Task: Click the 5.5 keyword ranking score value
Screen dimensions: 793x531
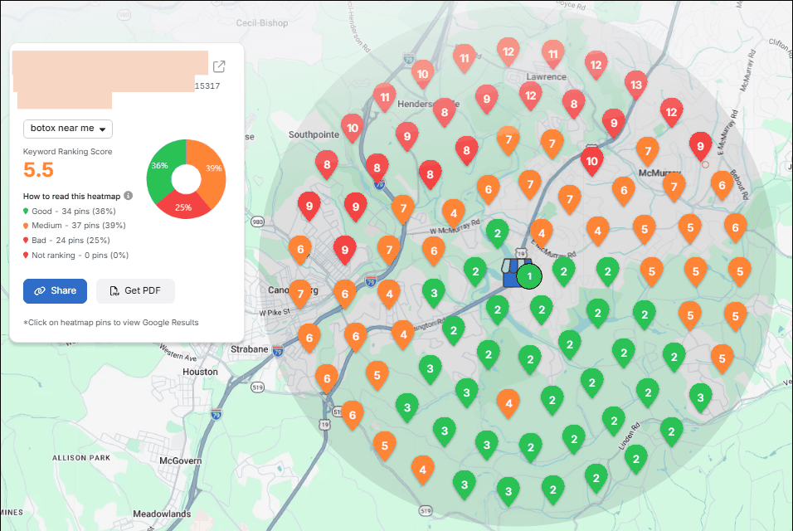Action: [x=38, y=170]
